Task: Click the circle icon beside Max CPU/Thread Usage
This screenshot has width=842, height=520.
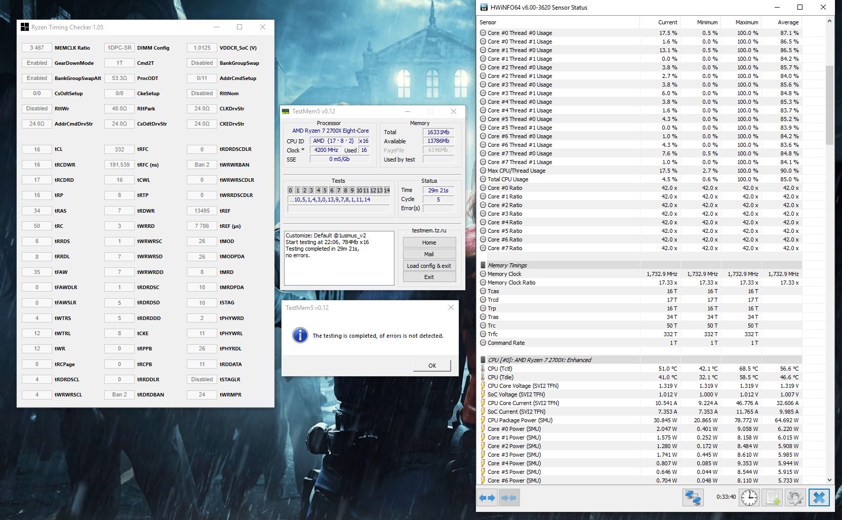Action: [x=483, y=171]
